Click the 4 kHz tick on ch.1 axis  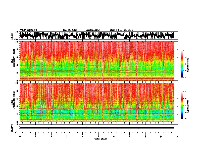(17, 65)
